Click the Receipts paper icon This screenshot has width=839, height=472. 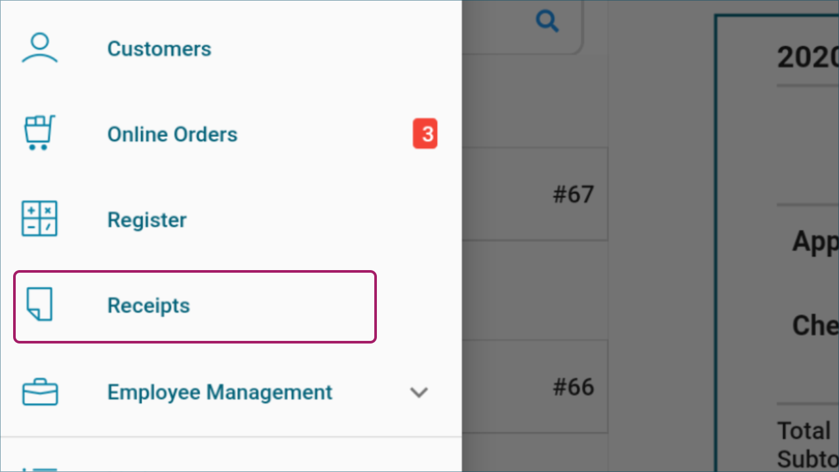39,305
